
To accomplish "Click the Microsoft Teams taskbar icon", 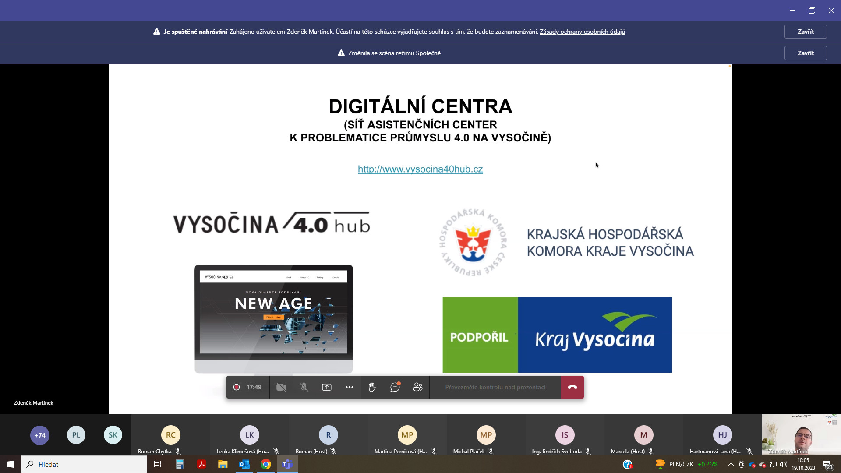I will (x=287, y=464).
